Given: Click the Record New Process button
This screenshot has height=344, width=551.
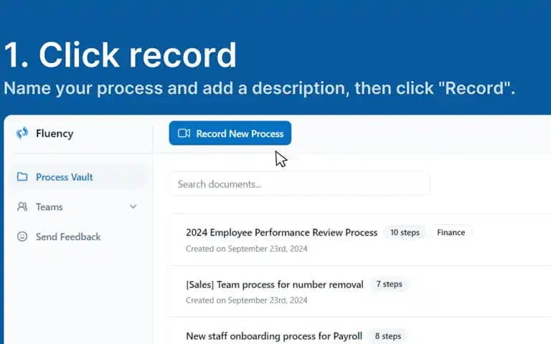Looking at the screenshot, I should click(230, 133).
